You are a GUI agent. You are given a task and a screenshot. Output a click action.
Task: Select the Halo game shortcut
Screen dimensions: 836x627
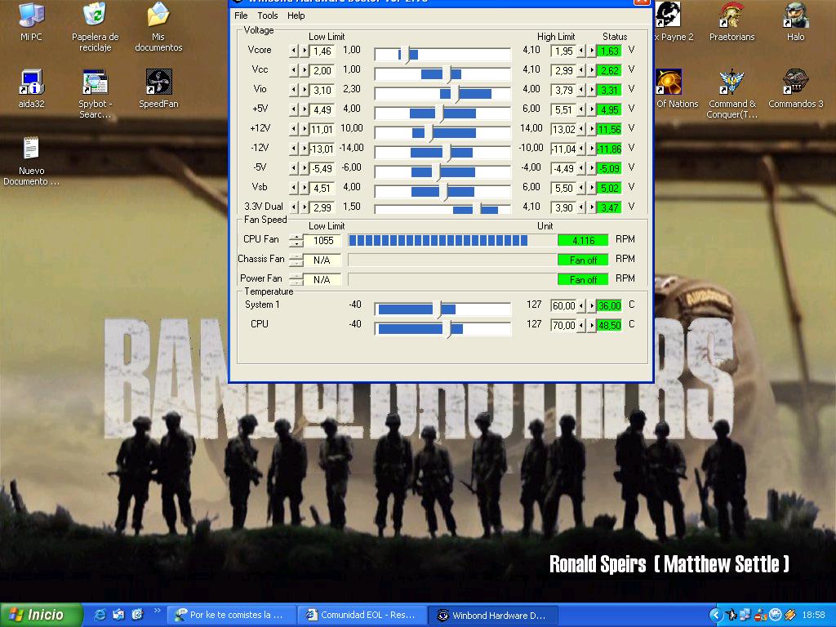795,21
